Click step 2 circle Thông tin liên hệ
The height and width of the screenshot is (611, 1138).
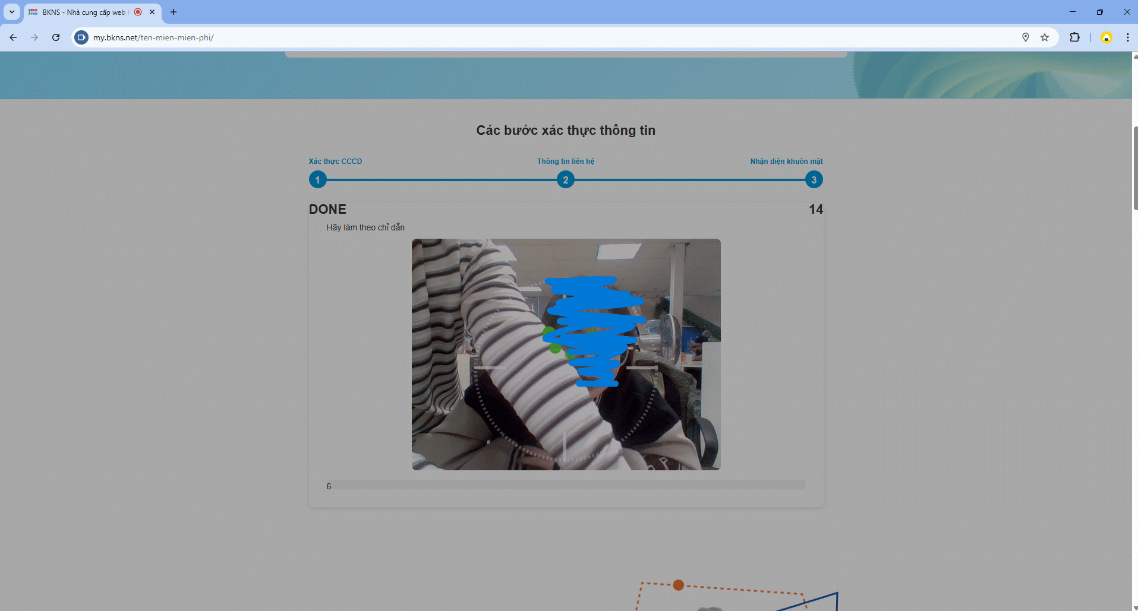(x=566, y=179)
